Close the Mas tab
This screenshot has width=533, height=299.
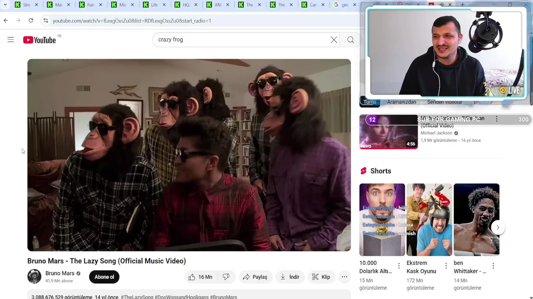click(x=68, y=5)
